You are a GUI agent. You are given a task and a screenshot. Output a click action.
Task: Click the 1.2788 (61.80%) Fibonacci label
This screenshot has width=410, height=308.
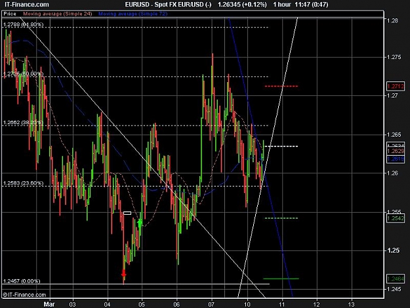[x=23, y=24]
